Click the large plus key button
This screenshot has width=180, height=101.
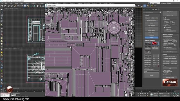click(152, 95)
